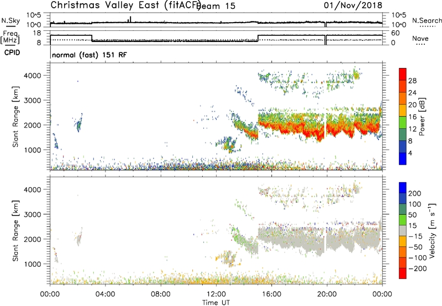Viewport: 442px width, 306px height.
Task: Click the '20:00' time axis label
Action: (327, 294)
